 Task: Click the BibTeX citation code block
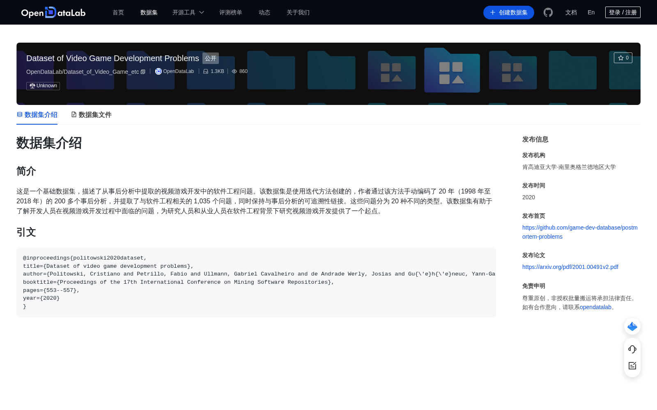(256, 282)
